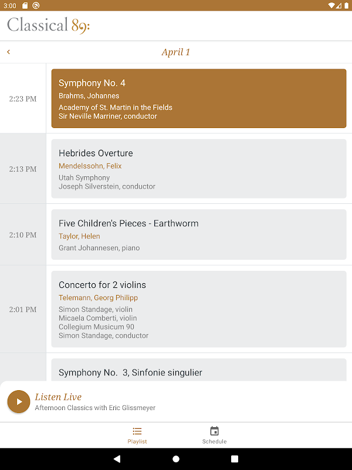Click the Taylor, Helen composer link

79,236
